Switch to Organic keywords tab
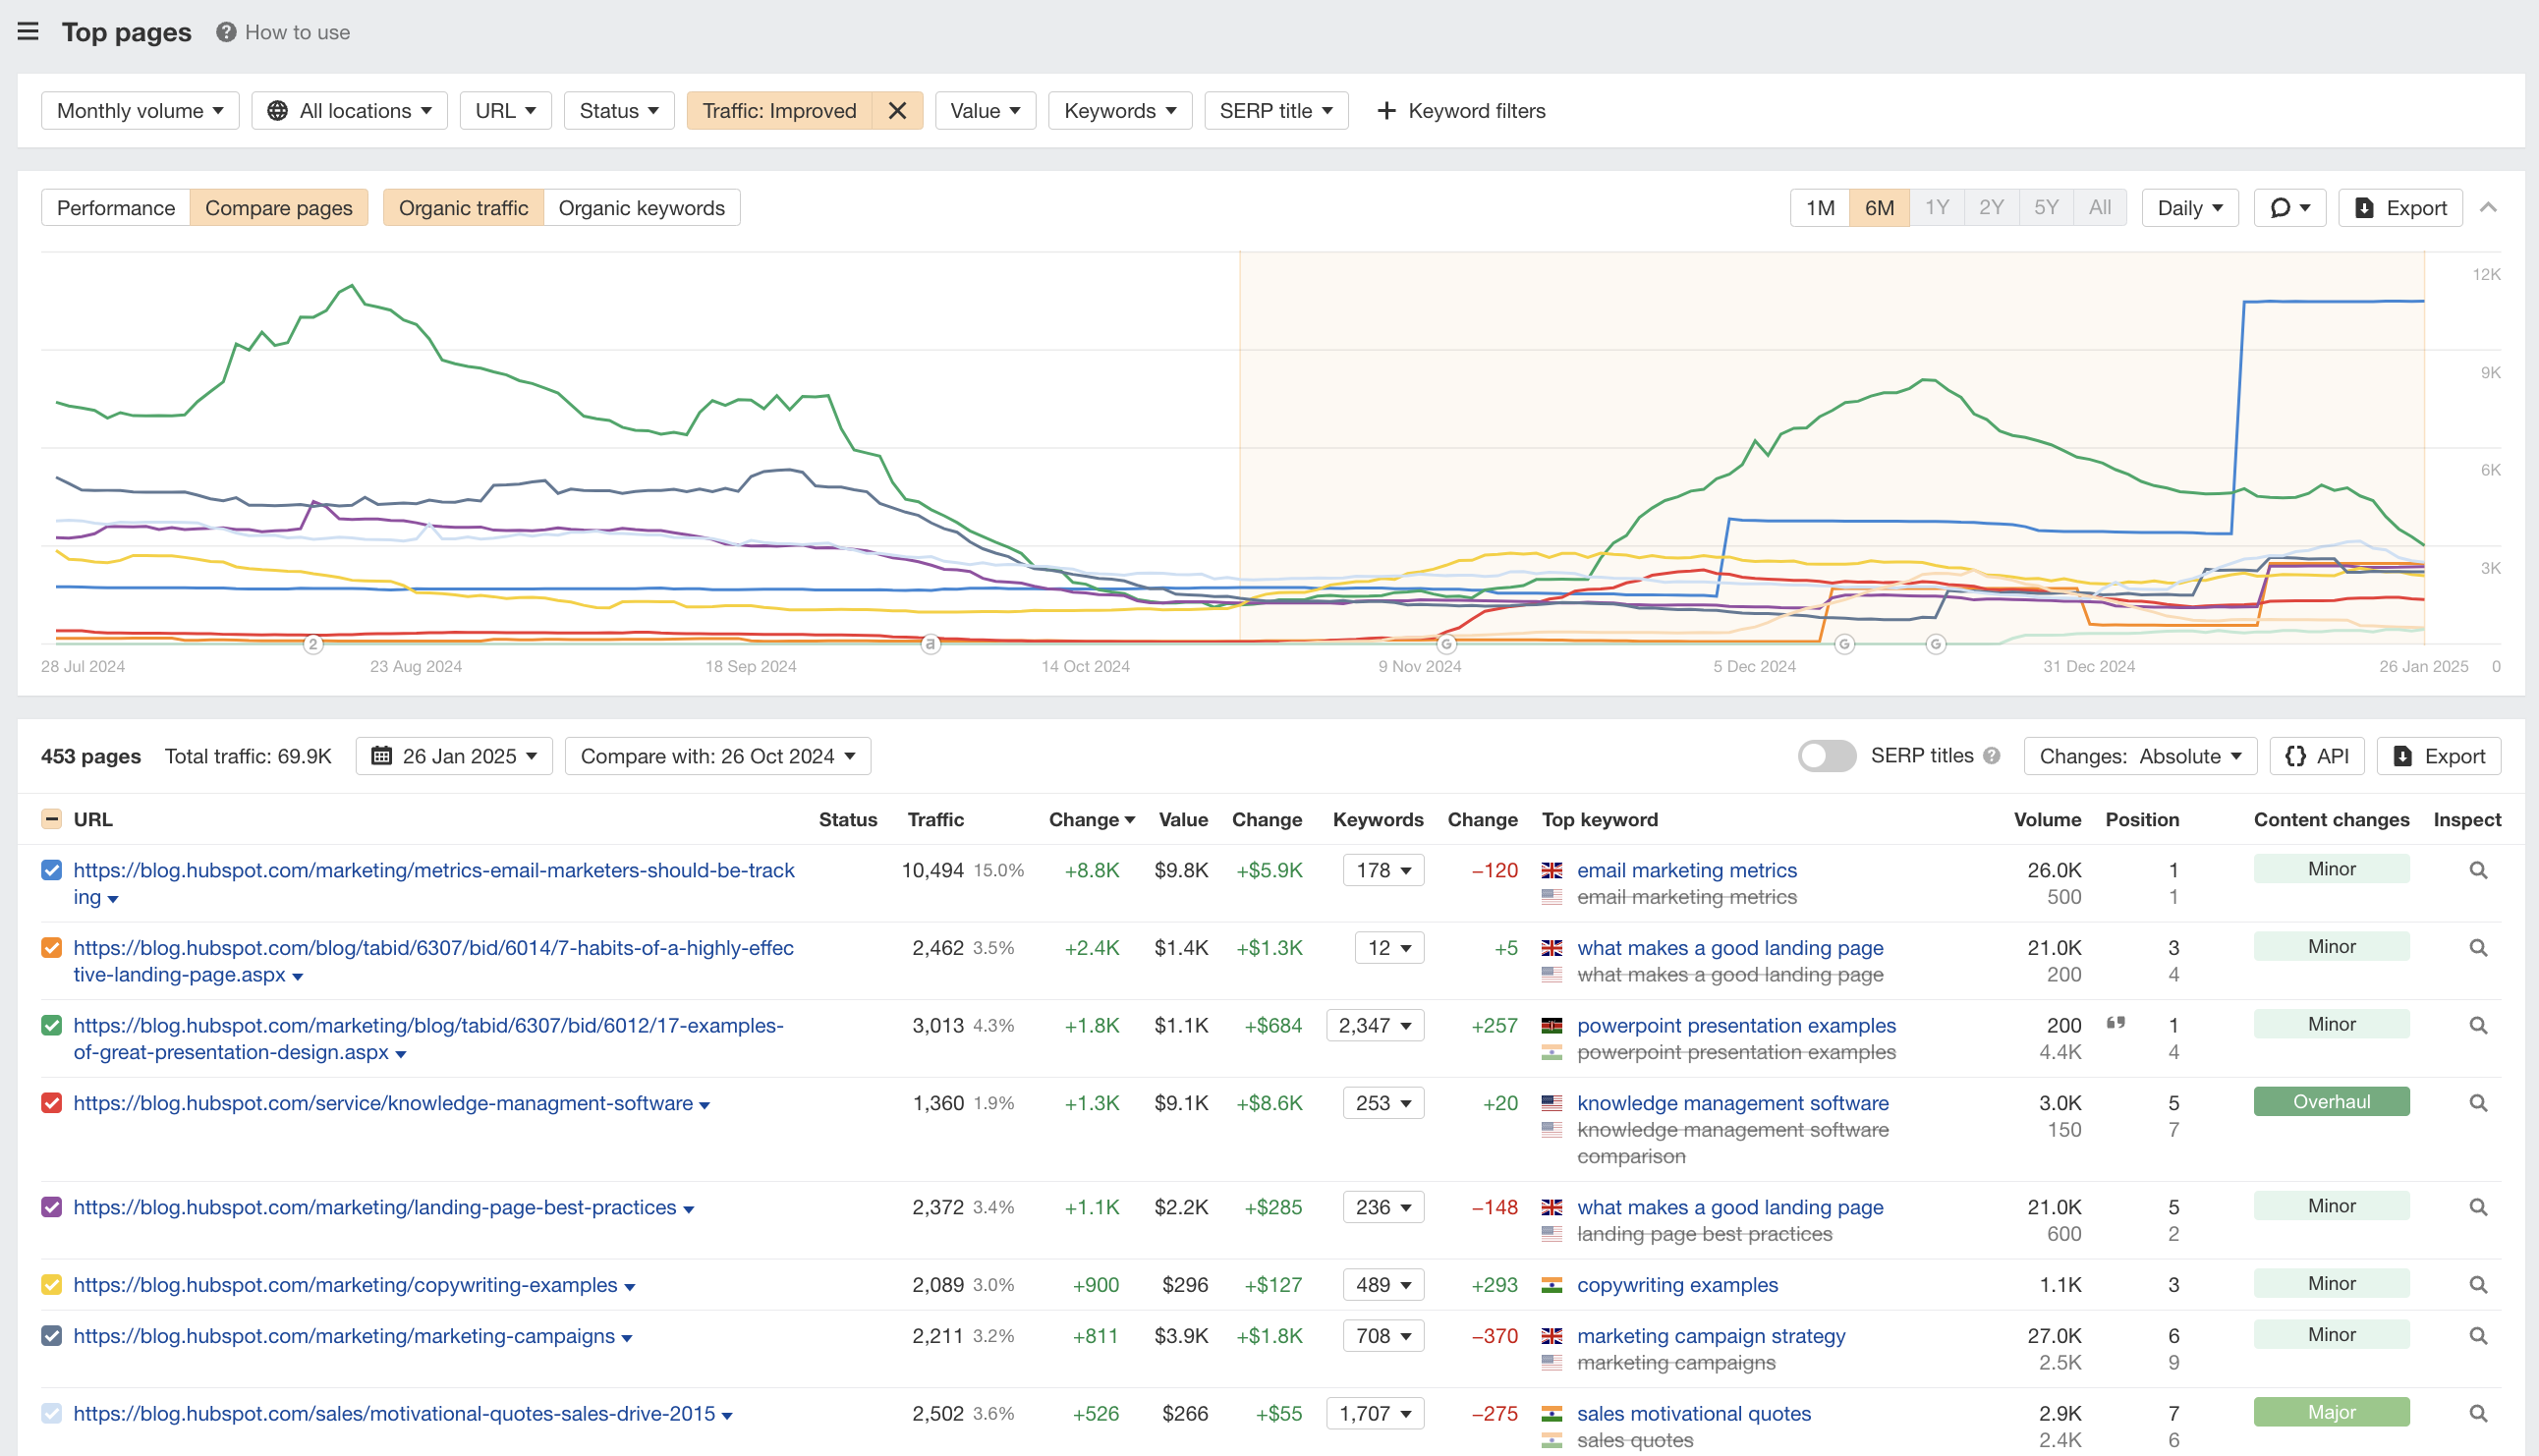The height and width of the screenshot is (1456, 2539). click(641, 208)
